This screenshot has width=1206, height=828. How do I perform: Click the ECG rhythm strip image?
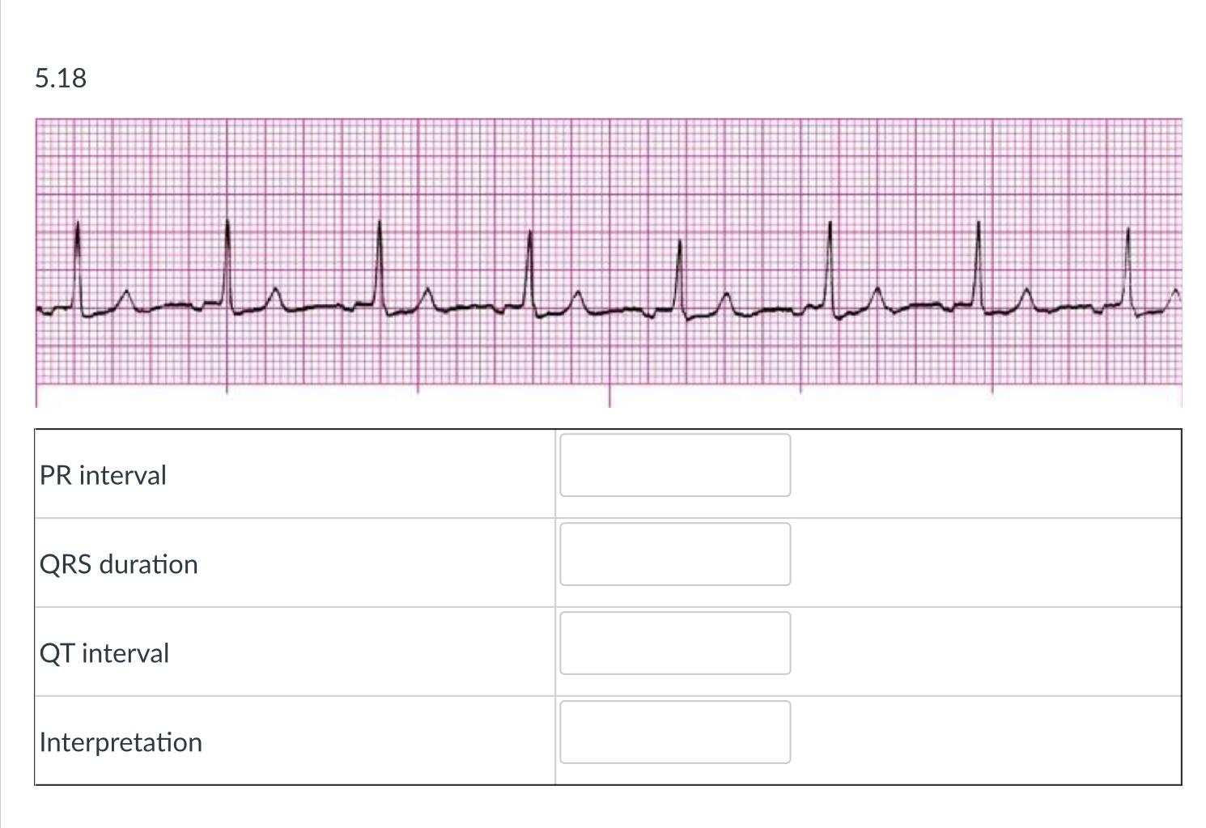[607, 259]
